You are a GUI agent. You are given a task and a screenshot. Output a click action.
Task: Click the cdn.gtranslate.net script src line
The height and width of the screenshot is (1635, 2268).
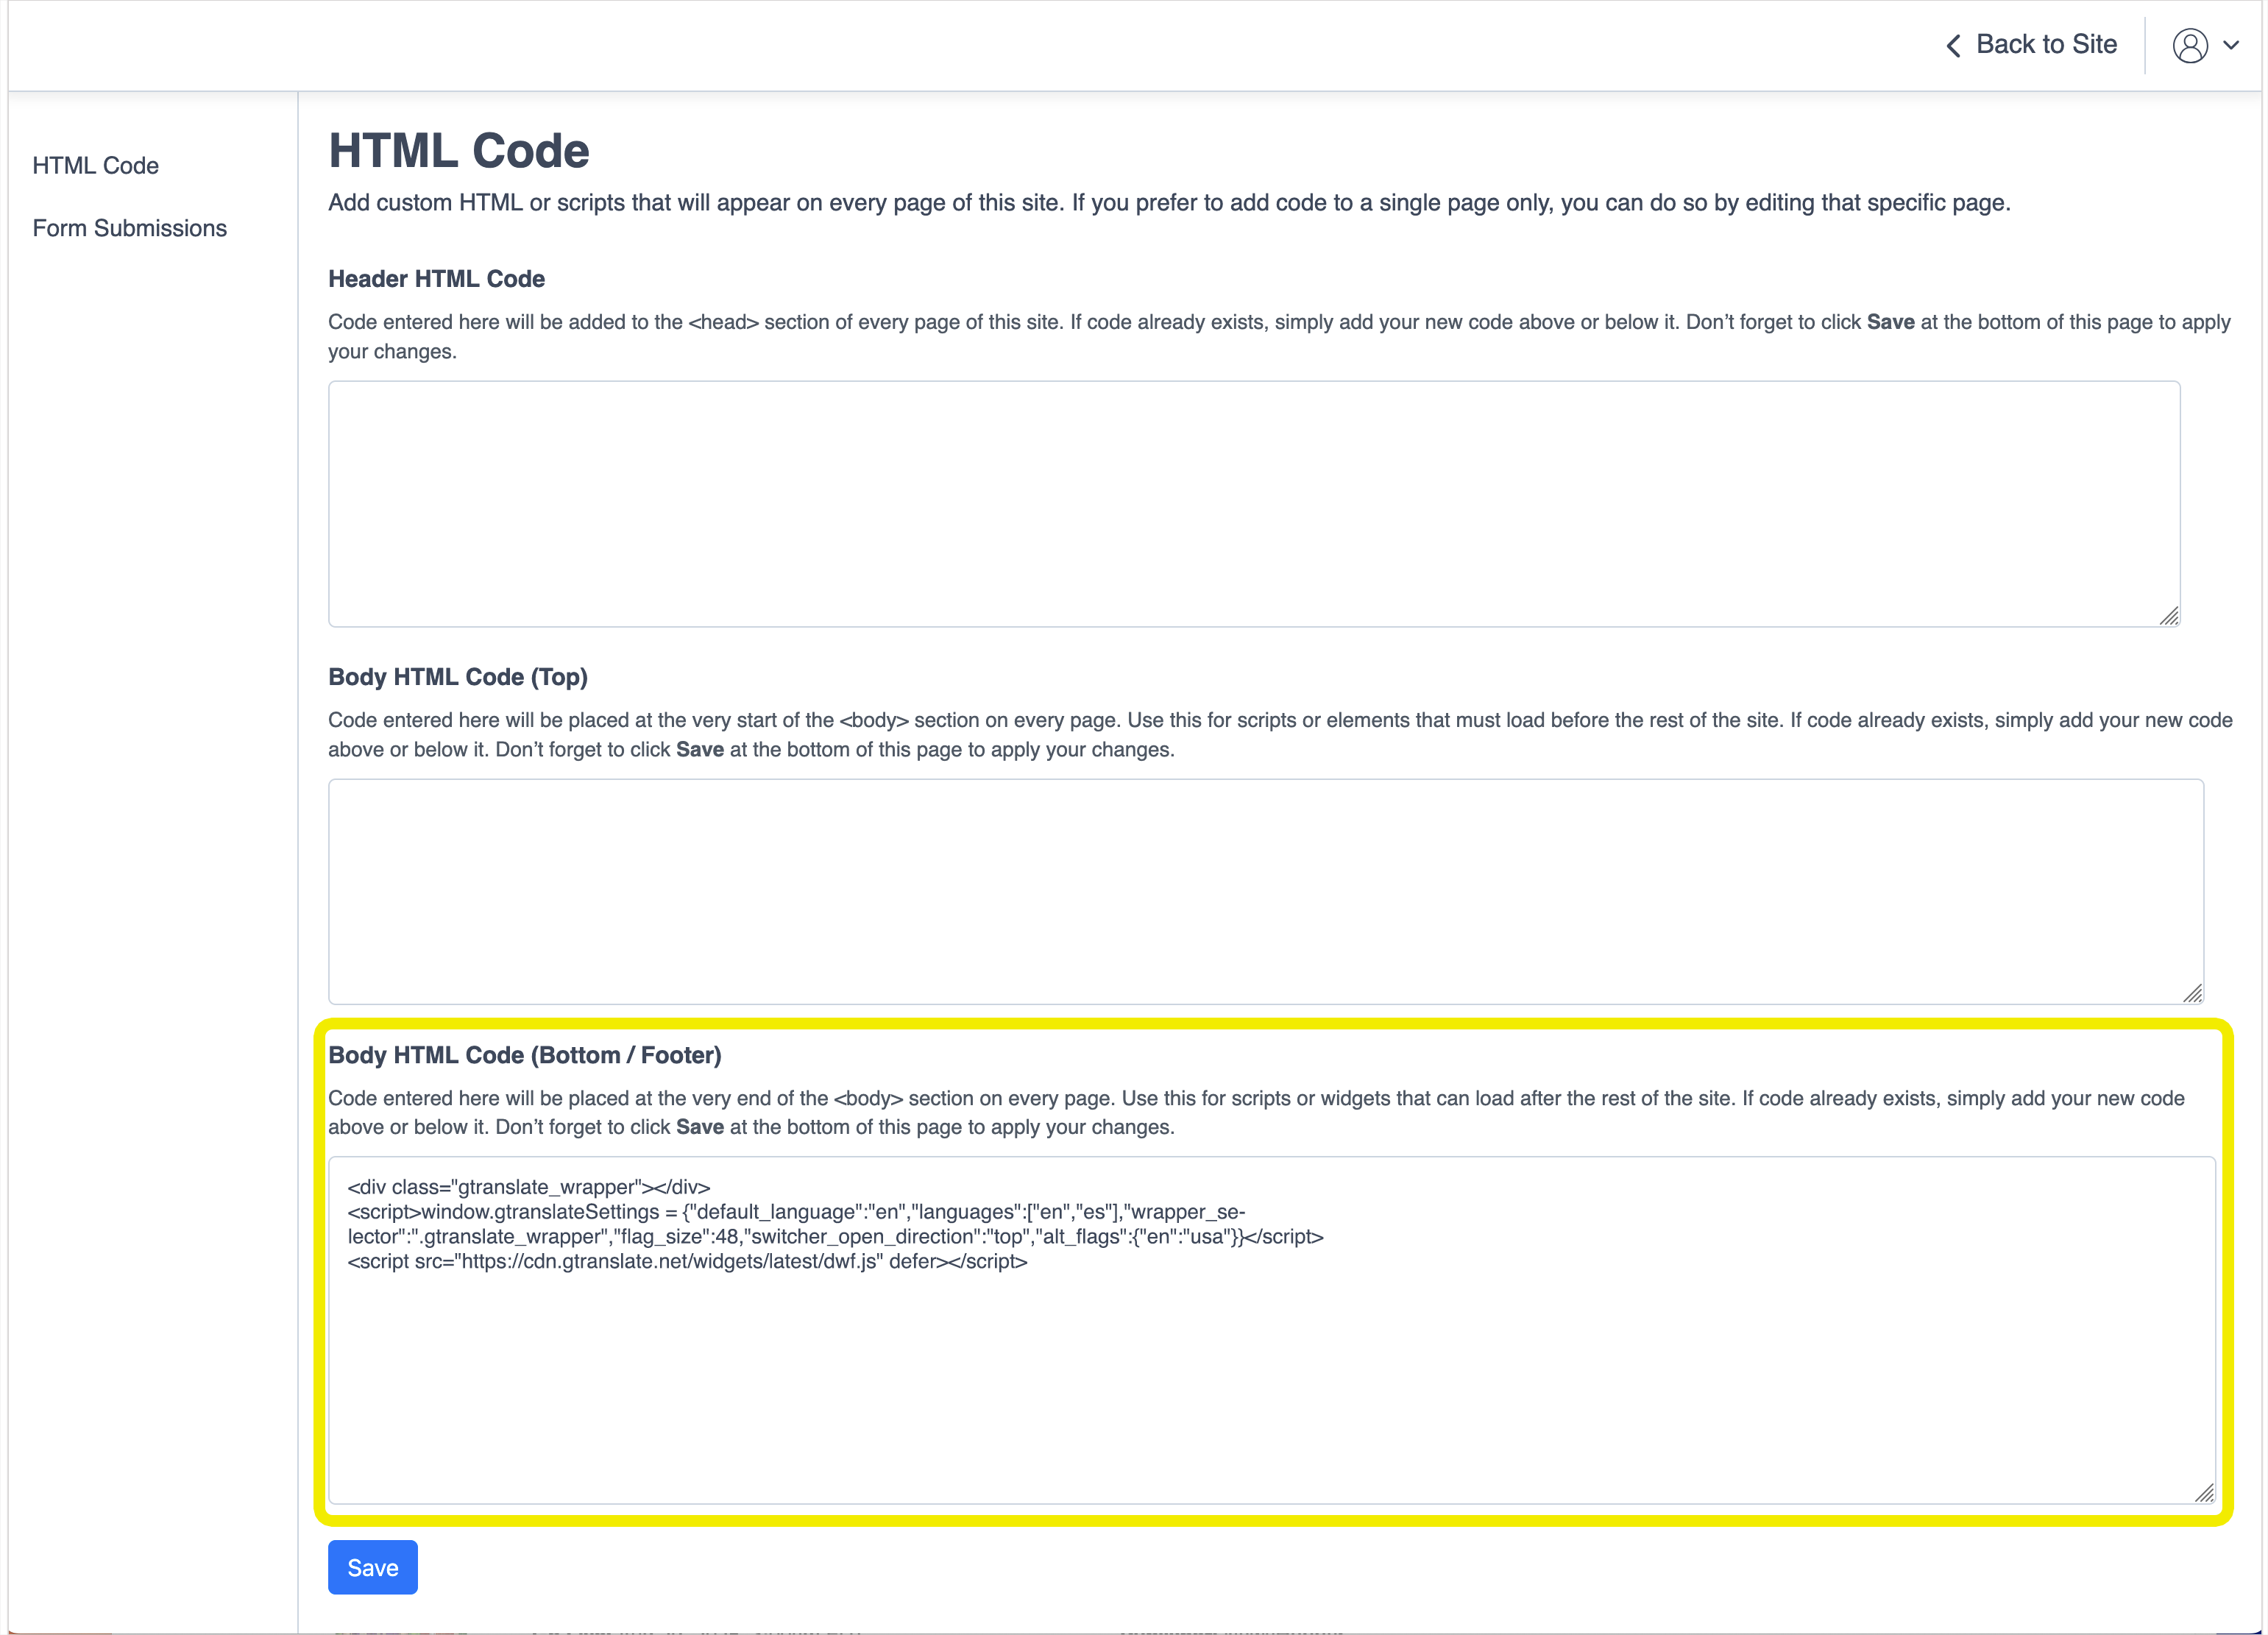687,1261
